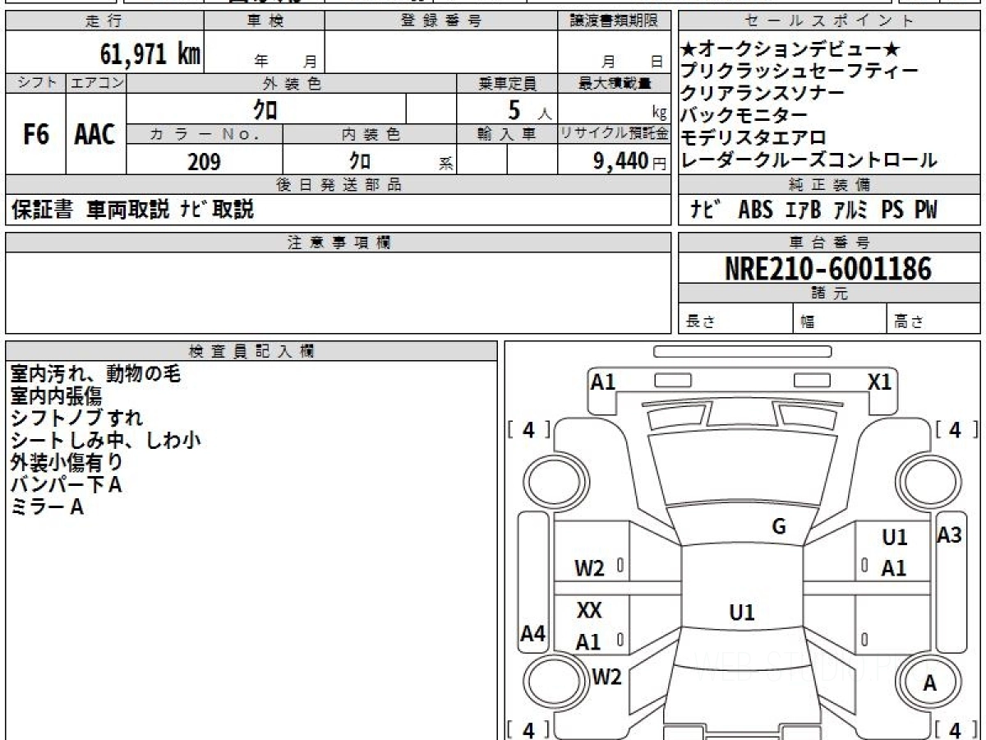Select the note 外装小傷有り
The height and width of the screenshot is (740, 986).
[66, 463]
